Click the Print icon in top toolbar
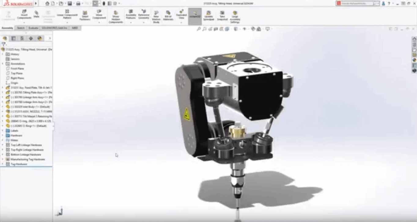The width and height of the screenshot is (417, 222). [78, 3]
